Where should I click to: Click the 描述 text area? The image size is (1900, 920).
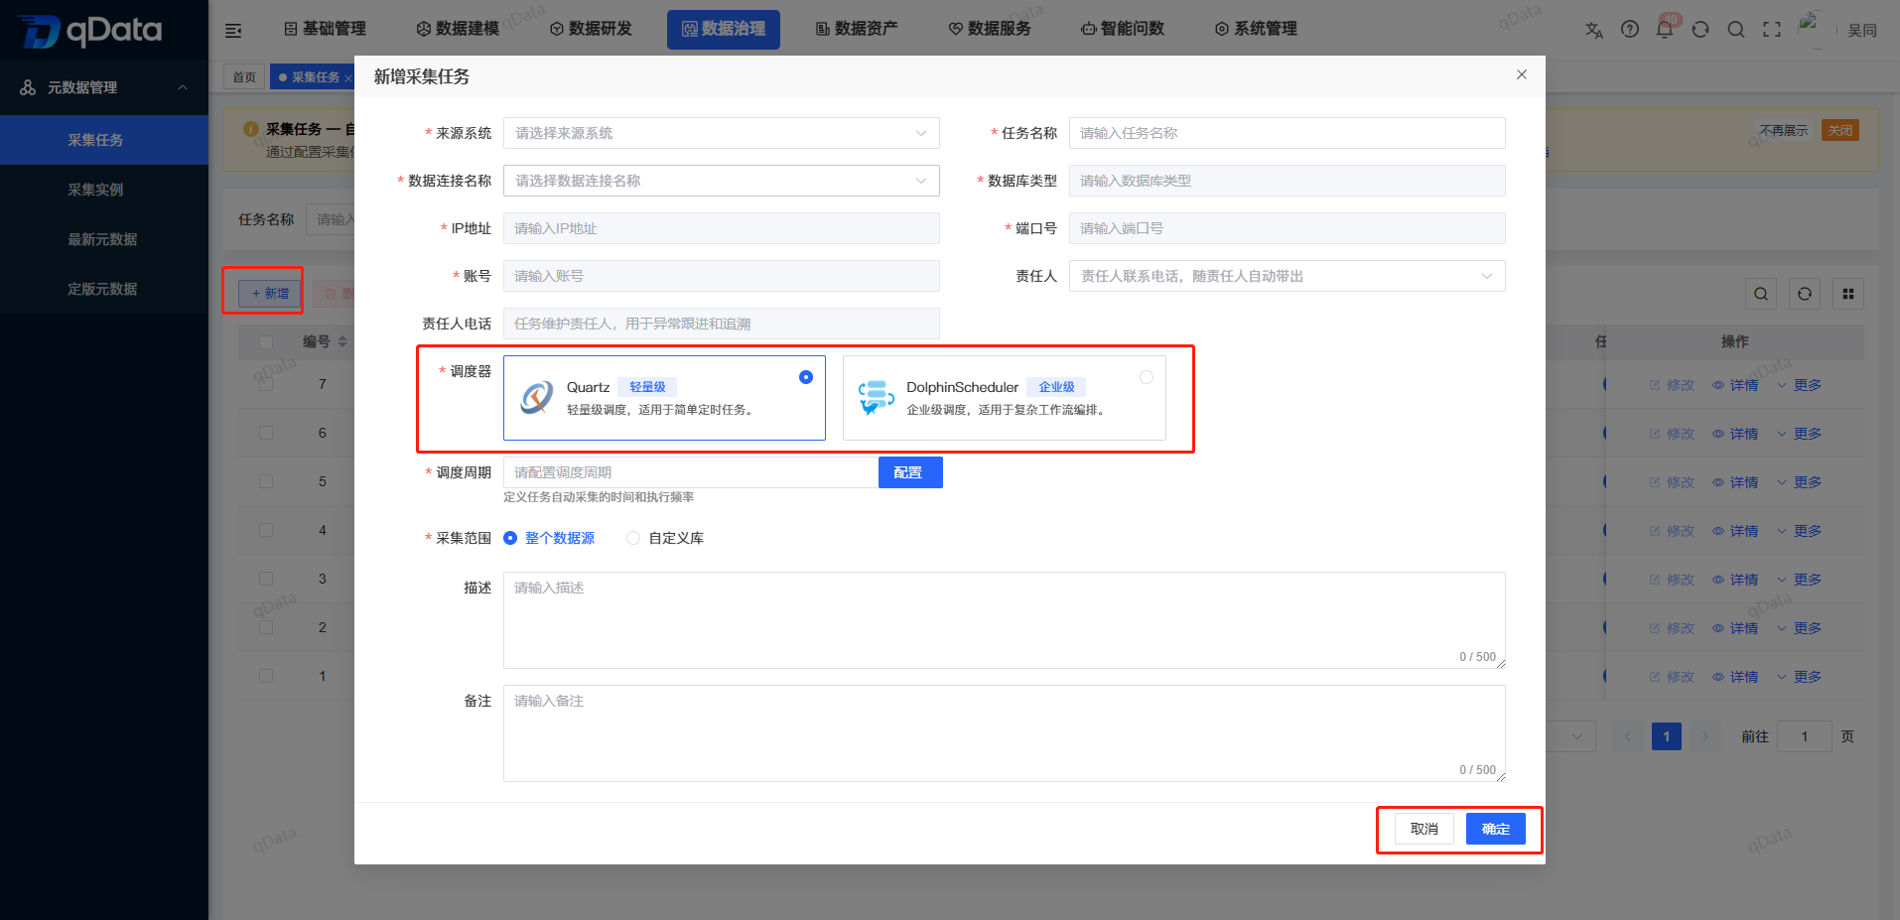coord(1005,620)
